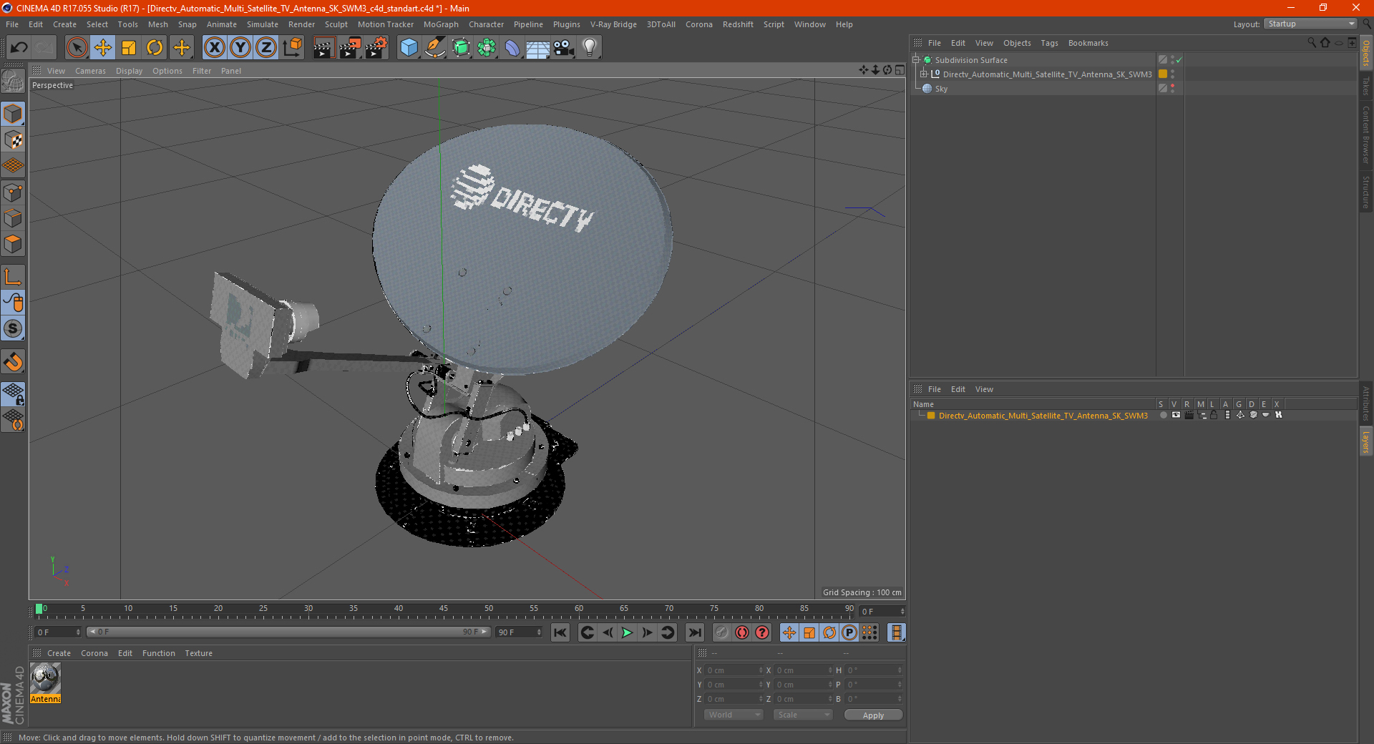Click the X position input field
The height and width of the screenshot is (744, 1374).
click(732, 670)
